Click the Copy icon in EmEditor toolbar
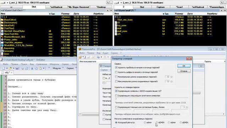Screen dimensions: 227x128 coord(36,68)
